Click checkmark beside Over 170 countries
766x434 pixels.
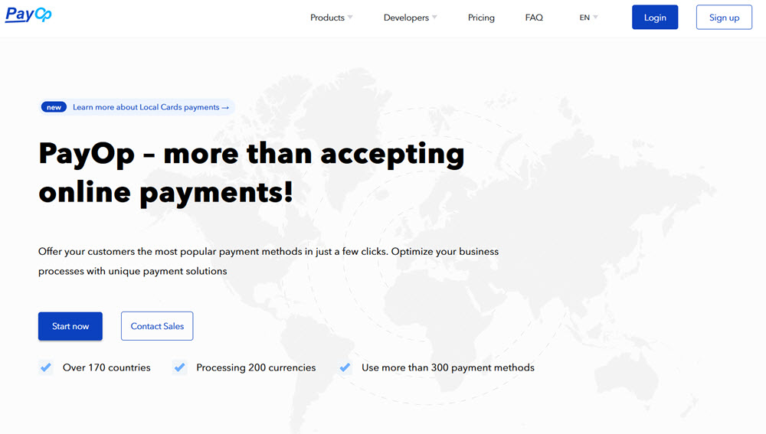point(46,367)
